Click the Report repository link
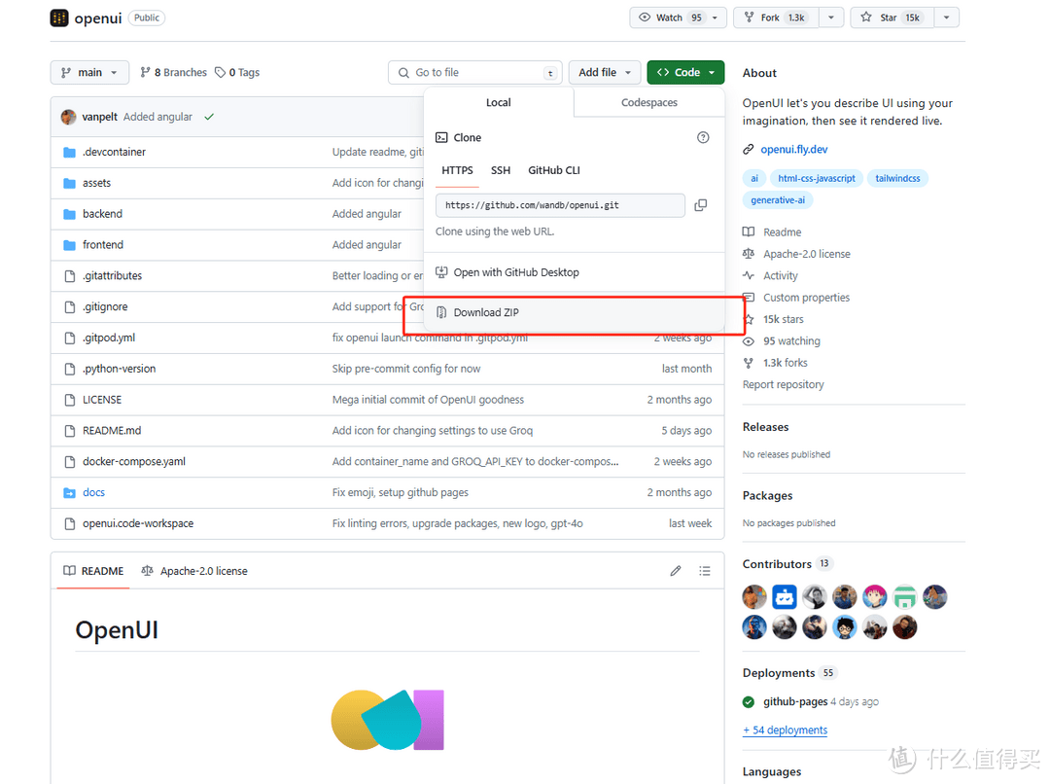Screen dimensions: 1050x784 pyautogui.click(x=783, y=384)
